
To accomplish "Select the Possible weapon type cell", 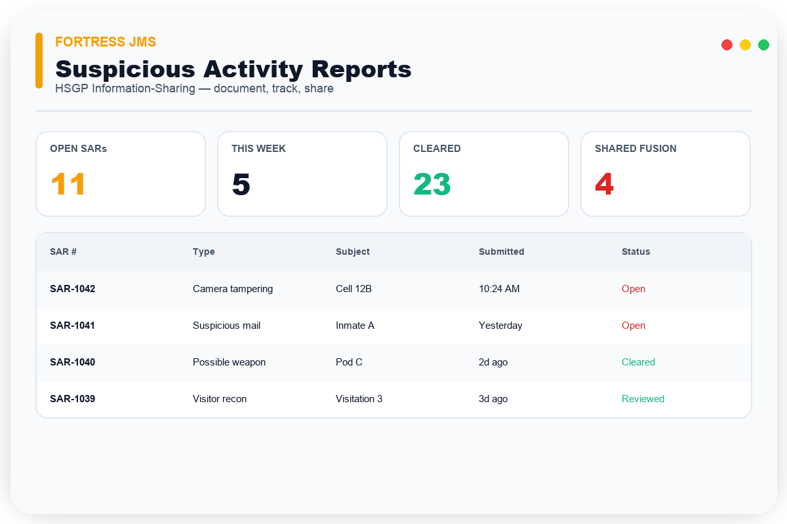I will (x=230, y=362).
